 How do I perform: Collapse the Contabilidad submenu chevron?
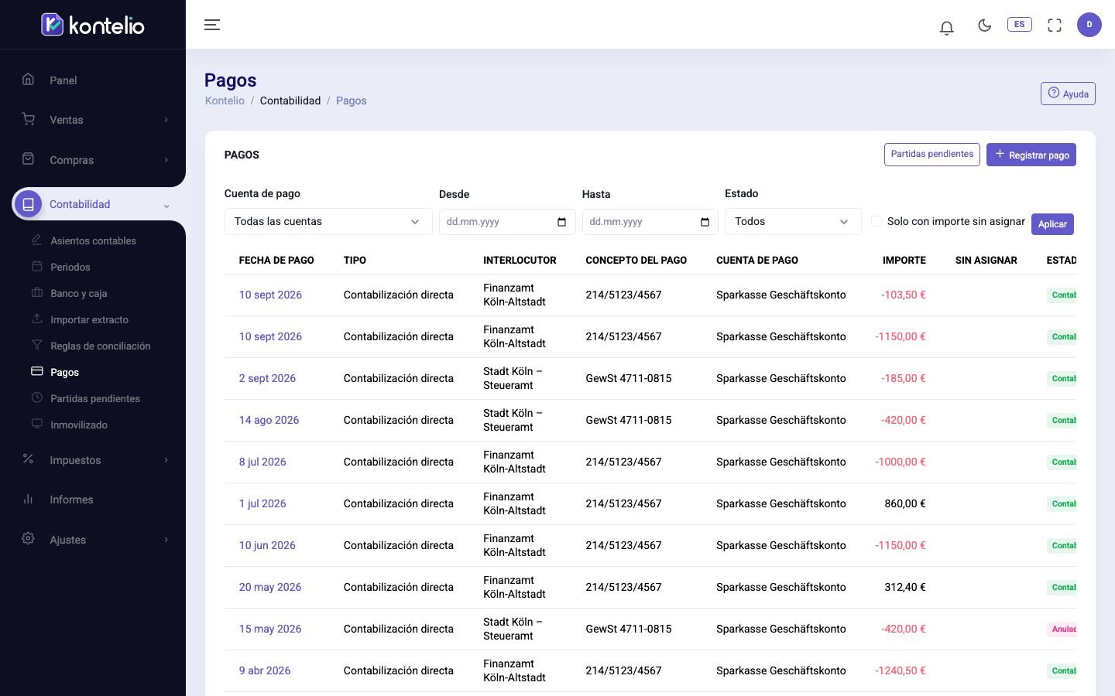(x=166, y=206)
